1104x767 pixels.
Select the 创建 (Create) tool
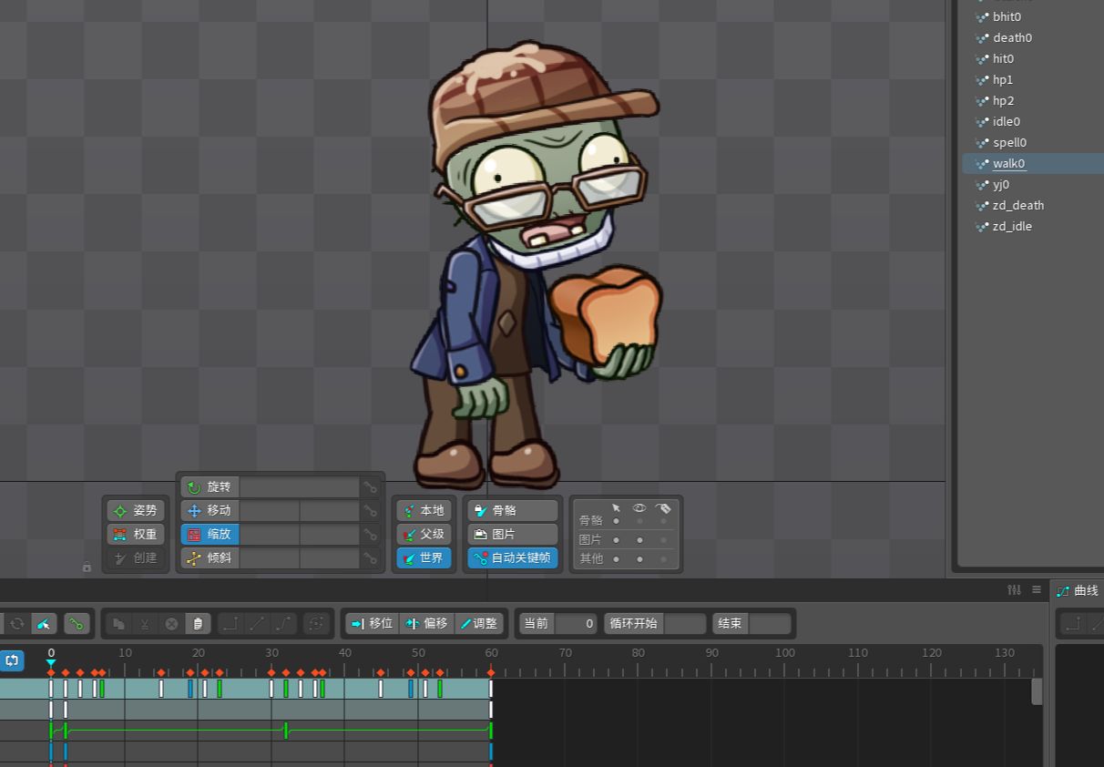(x=136, y=558)
